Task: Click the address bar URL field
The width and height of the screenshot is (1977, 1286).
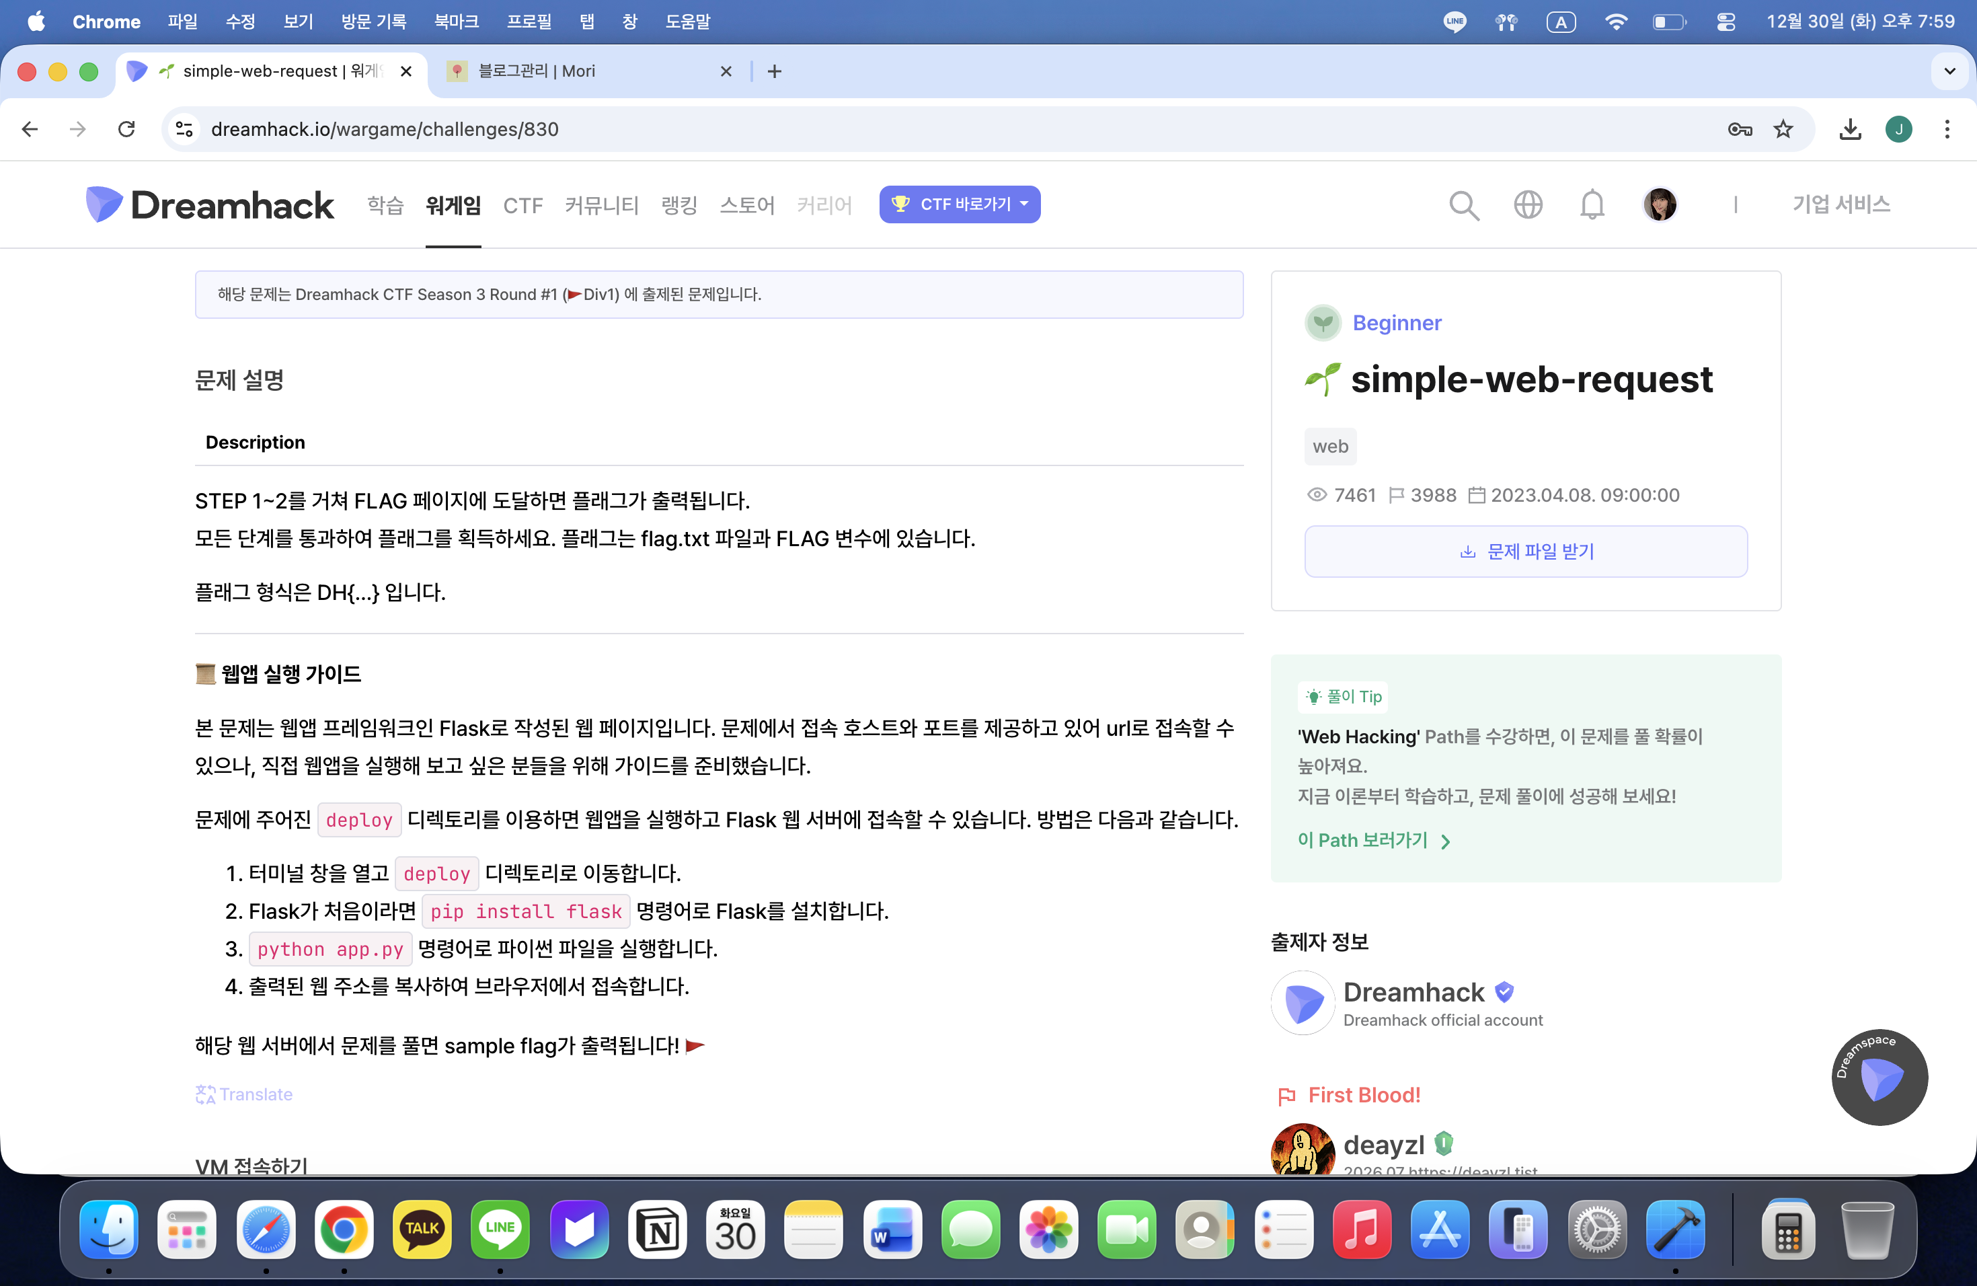Action: coord(914,128)
